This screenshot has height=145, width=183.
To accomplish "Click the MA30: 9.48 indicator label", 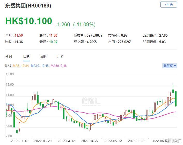I will coord(58,66).
